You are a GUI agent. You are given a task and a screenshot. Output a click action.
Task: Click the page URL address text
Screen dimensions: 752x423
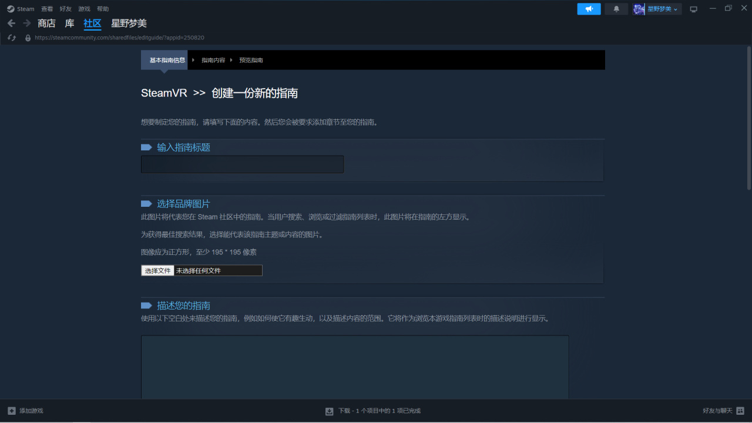[x=119, y=38]
